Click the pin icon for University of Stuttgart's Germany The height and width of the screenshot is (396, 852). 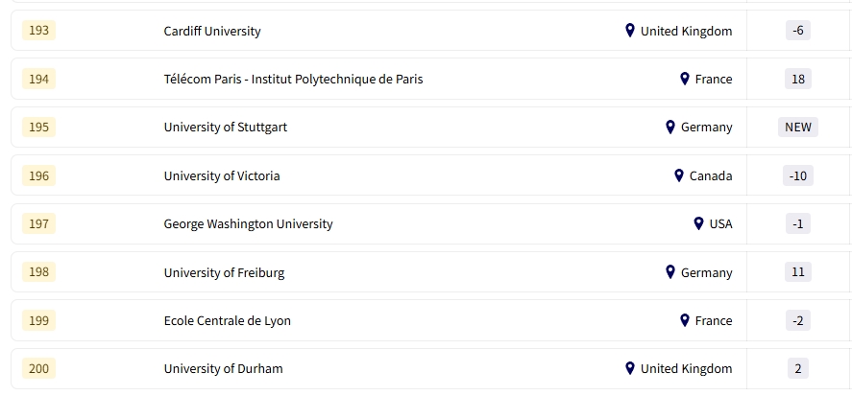pos(670,127)
